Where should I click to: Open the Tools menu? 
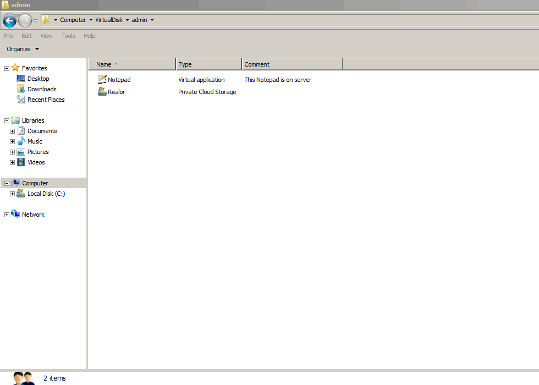[x=68, y=36]
